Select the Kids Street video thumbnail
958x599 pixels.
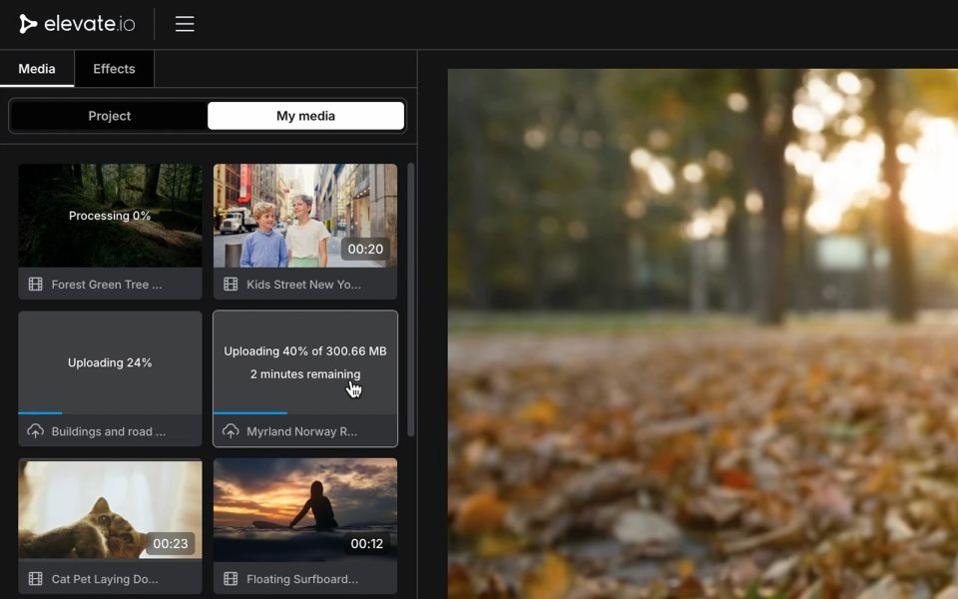pyautogui.click(x=304, y=216)
